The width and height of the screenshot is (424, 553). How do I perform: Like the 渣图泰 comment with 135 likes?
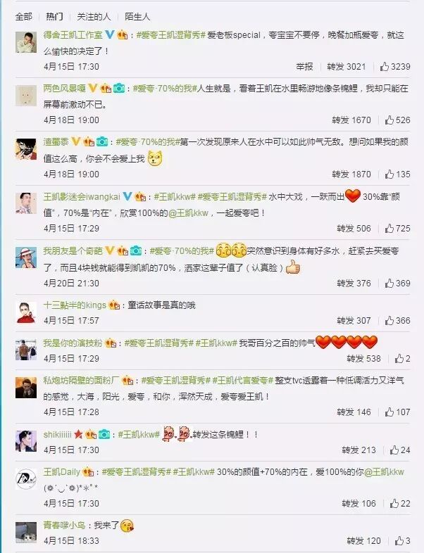pyautogui.click(x=389, y=174)
